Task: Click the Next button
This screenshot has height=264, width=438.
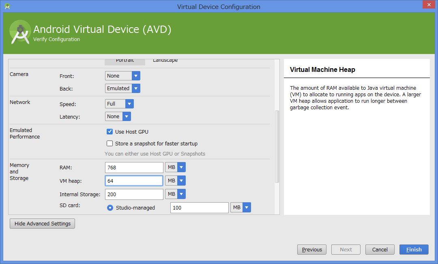Action: pyautogui.click(x=346, y=249)
